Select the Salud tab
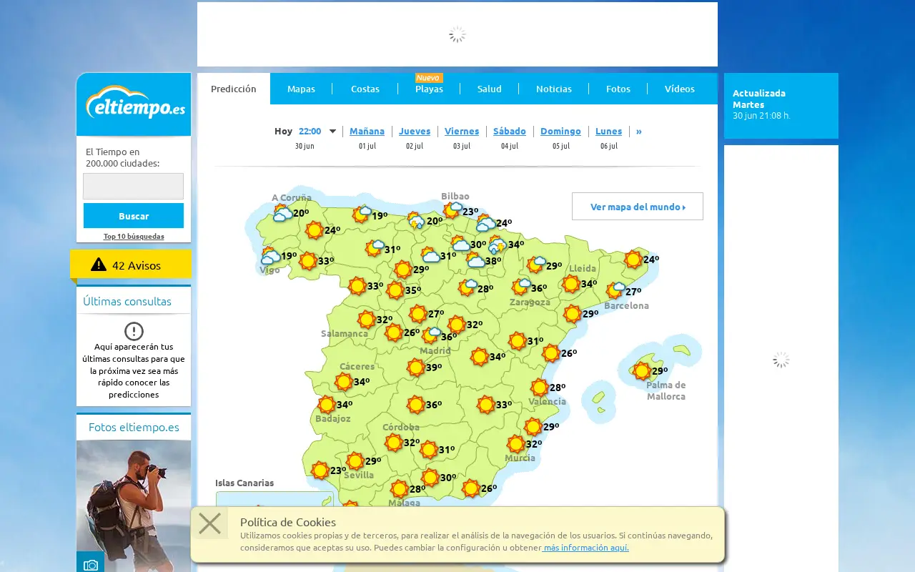This screenshot has height=572, width=915. [x=490, y=89]
